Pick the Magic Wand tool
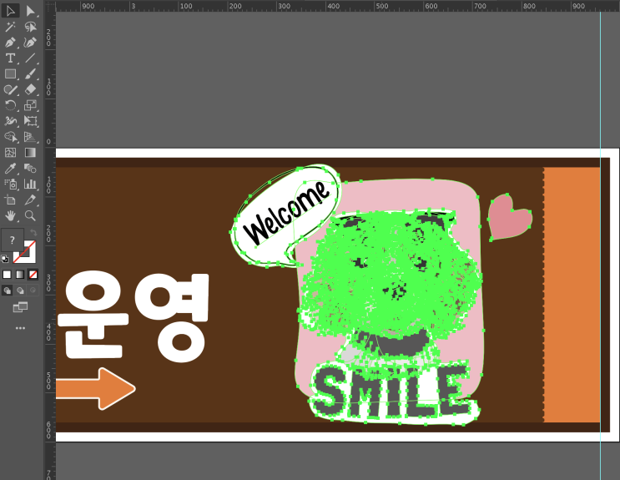Image resolution: width=620 pixels, height=480 pixels. (x=10, y=27)
